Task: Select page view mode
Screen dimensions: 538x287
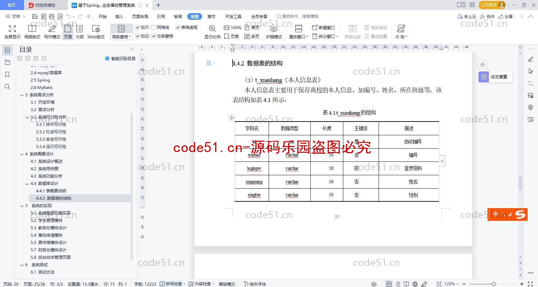Action: [68, 32]
